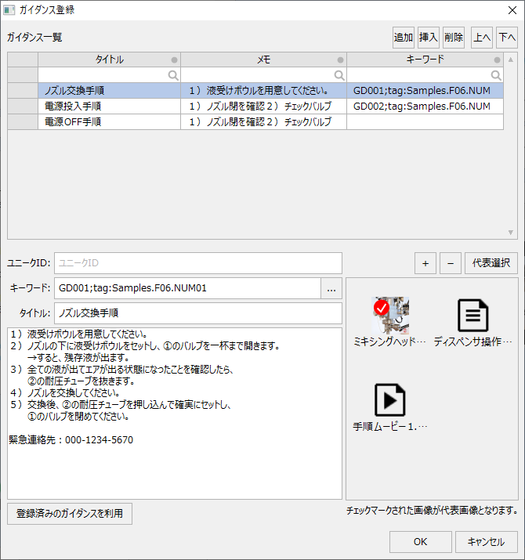Click the メモ column header dot indicator
This screenshot has height=560, width=525.
340,60
